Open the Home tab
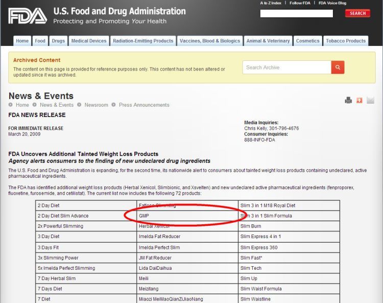 [x=22, y=41]
